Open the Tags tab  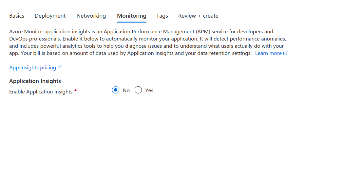click(x=162, y=16)
